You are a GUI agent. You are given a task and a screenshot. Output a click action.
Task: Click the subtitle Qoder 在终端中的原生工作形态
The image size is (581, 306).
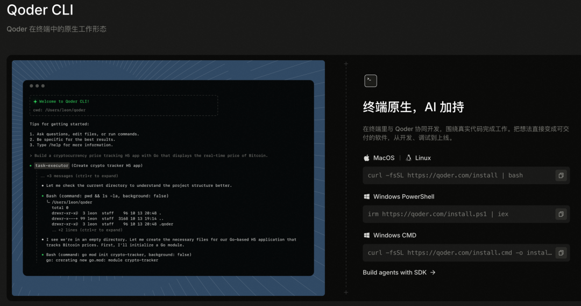pyautogui.click(x=56, y=29)
